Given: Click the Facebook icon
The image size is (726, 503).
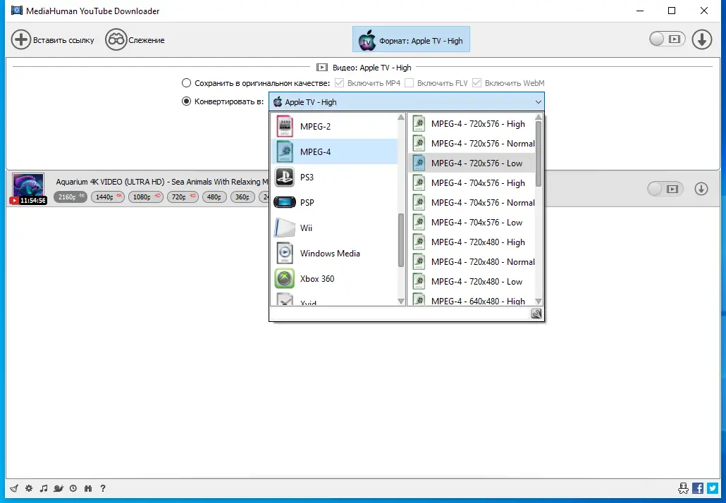Looking at the screenshot, I should pos(698,488).
